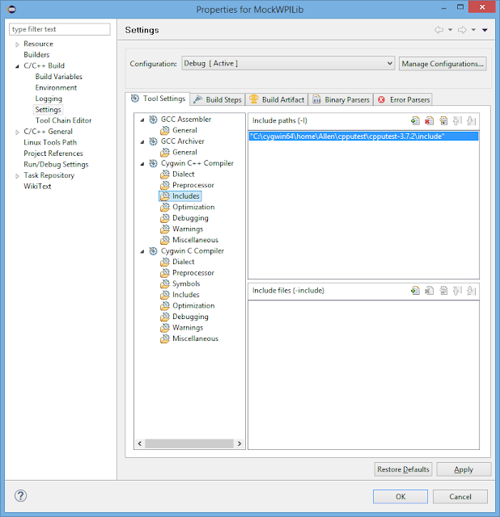Click the tool tree scroll left arrow
This screenshot has width=500, height=517.
tap(140, 443)
